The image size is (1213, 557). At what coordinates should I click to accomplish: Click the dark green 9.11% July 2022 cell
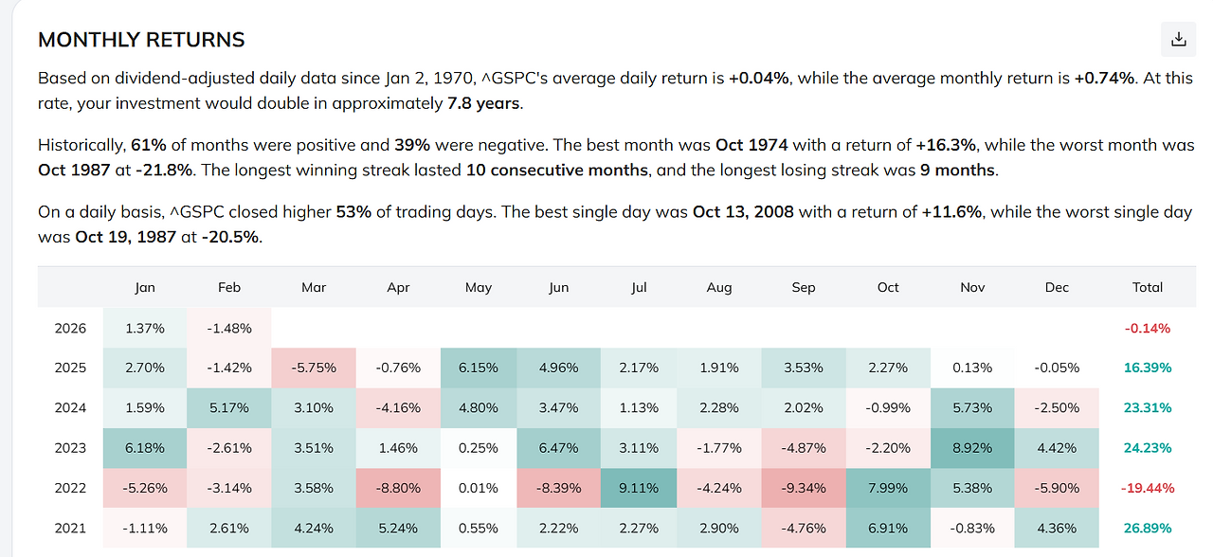click(x=638, y=488)
